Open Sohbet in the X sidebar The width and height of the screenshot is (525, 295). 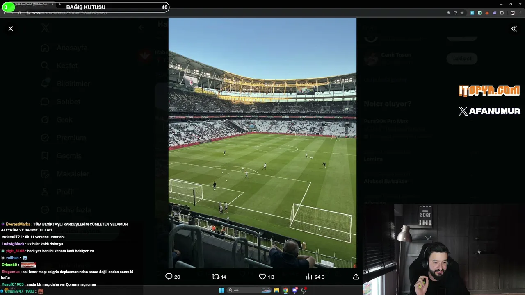(61, 102)
